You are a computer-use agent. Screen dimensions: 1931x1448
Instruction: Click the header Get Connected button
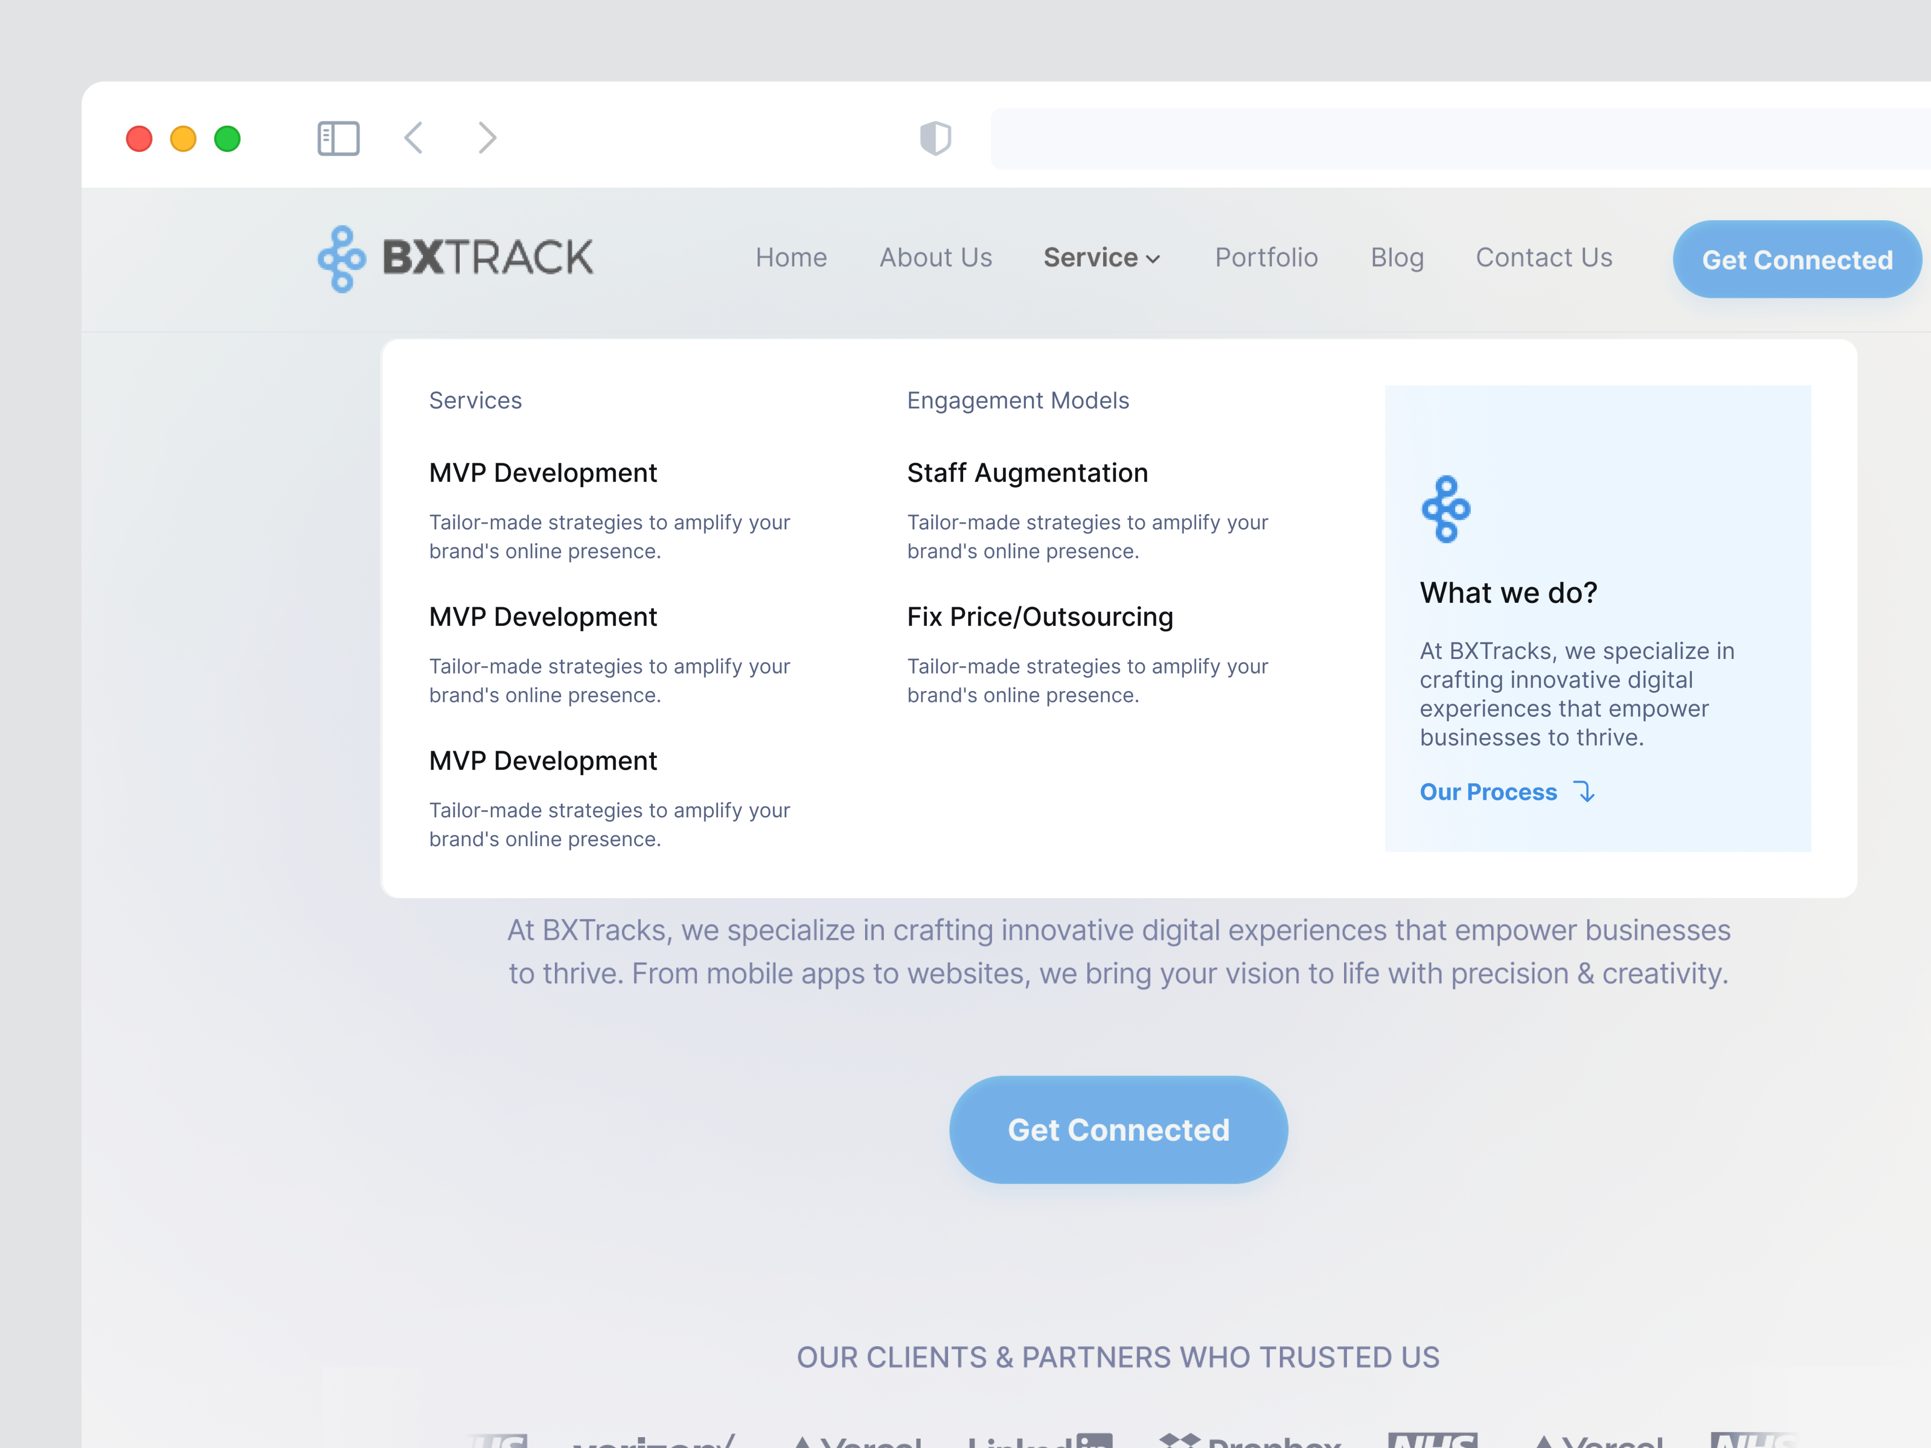tap(1797, 259)
